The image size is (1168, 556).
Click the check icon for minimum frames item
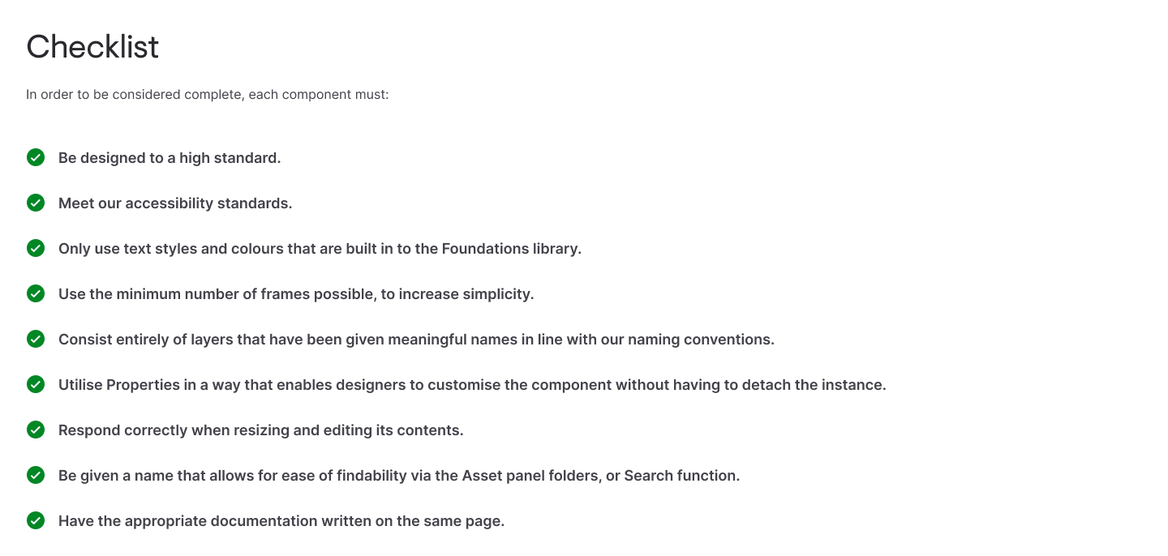pos(36,293)
